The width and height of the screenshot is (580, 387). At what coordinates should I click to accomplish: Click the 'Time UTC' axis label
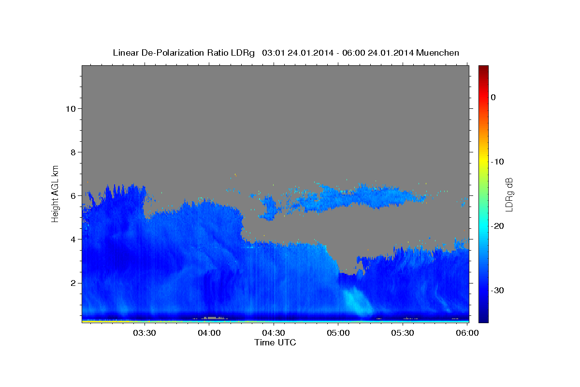pyautogui.click(x=275, y=342)
